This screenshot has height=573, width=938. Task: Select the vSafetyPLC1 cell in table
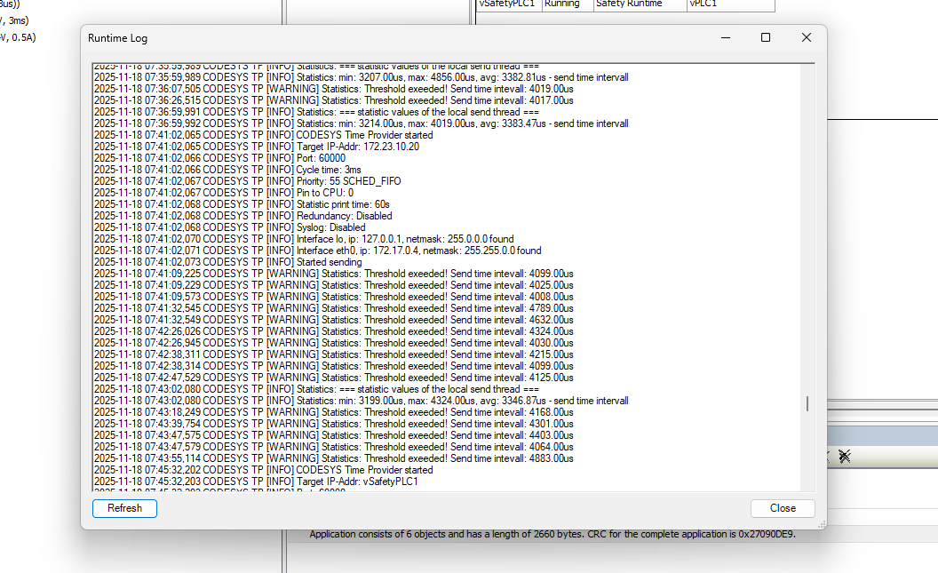tap(507, 4)
